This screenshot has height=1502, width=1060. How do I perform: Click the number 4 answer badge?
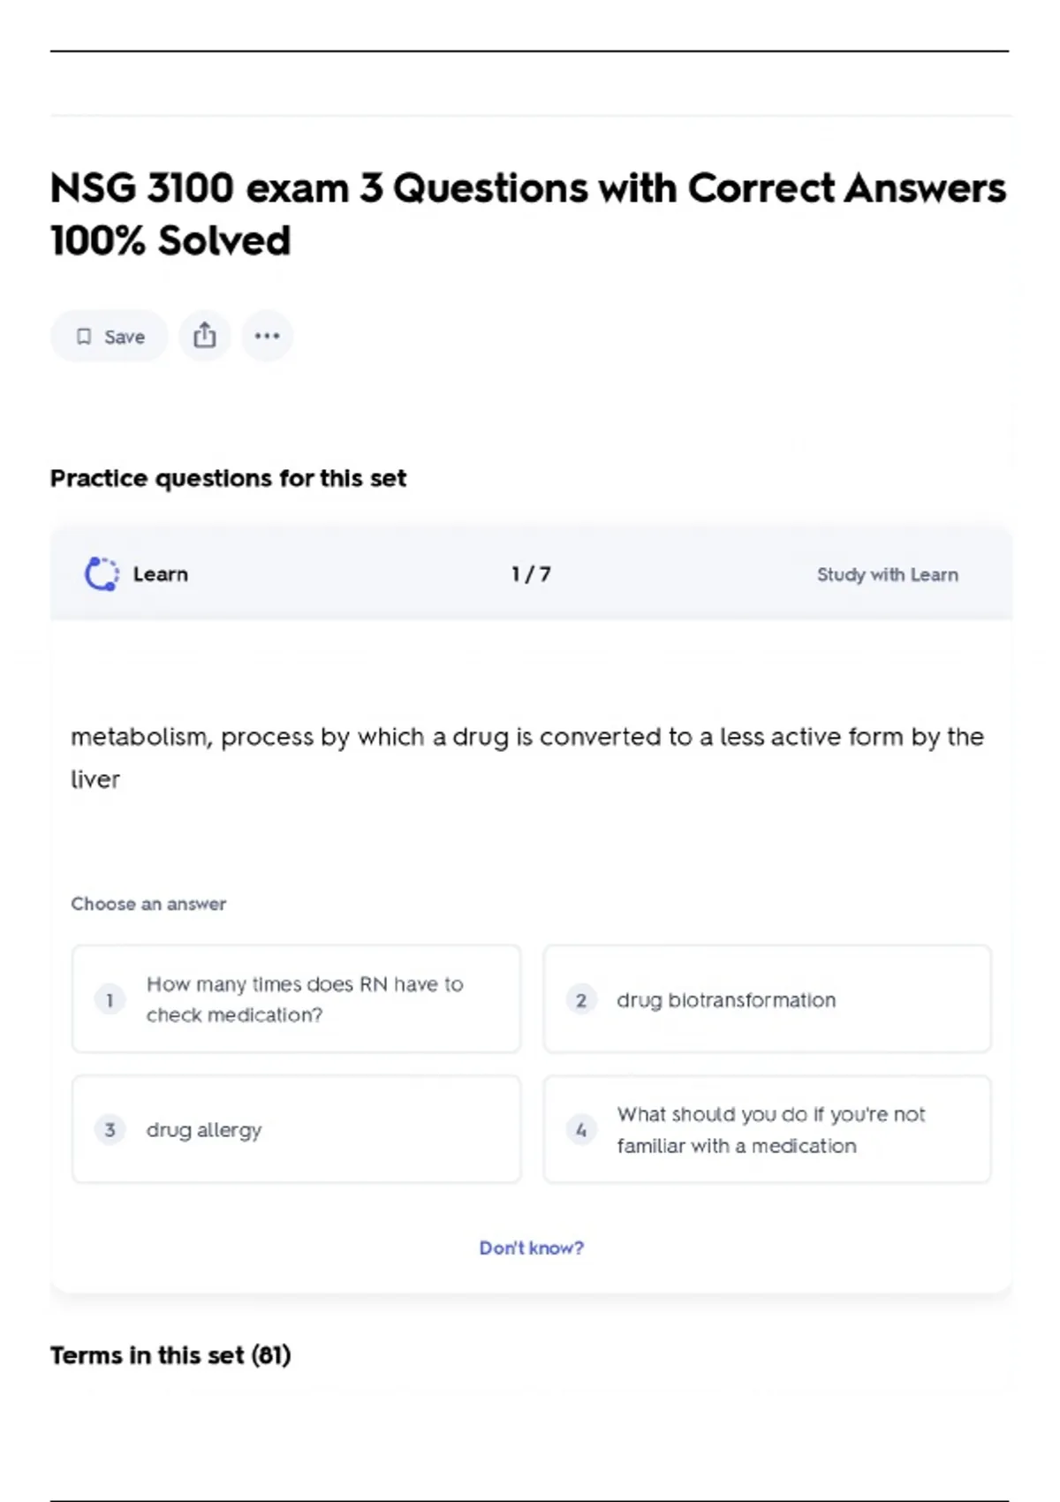coord(581,1130)
